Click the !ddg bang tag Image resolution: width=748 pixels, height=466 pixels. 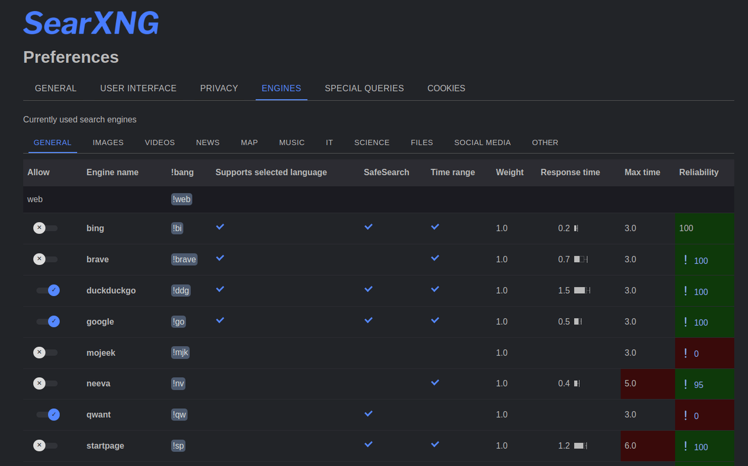[x=181, y=290]
